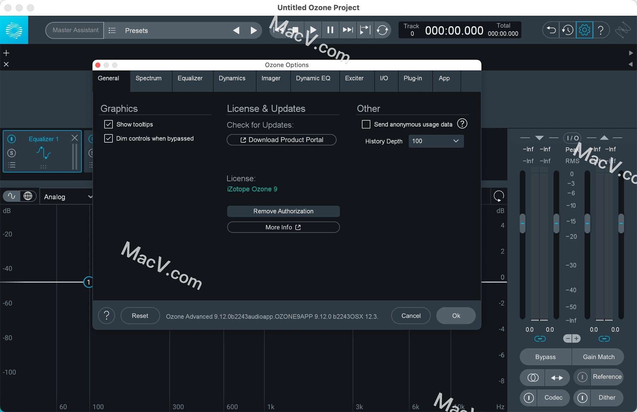Click the X remove track icon

coord(6,64)
